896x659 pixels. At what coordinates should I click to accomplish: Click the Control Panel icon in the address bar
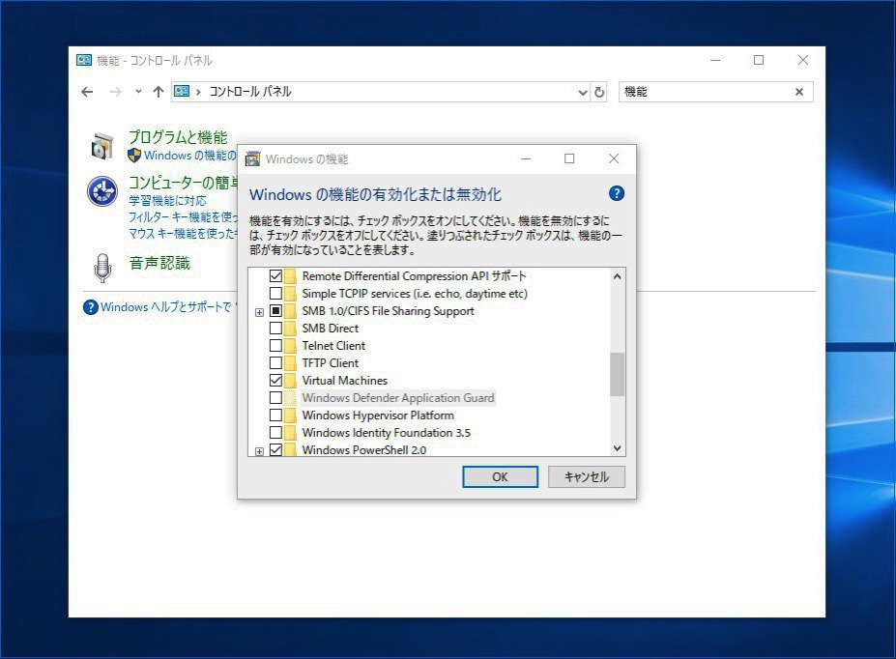pos(182,92)
